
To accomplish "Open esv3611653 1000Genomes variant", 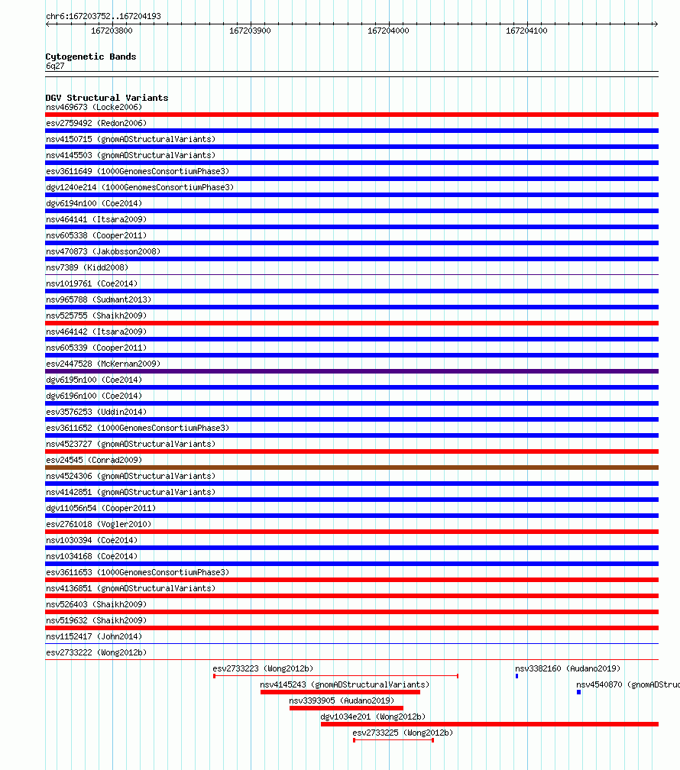I will click(138, 573).
